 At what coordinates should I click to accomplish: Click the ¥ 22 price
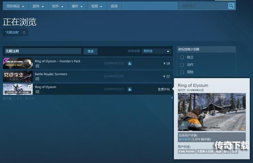tap(167, 76)
